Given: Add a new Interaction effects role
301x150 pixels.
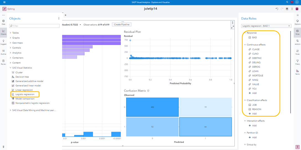Looking at the screenshot, I should point(252,126).
